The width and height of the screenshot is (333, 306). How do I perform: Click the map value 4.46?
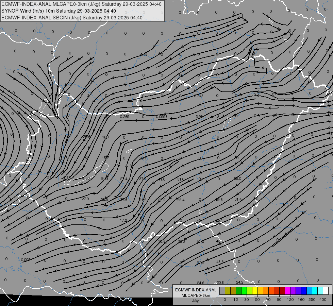point(144,55)
